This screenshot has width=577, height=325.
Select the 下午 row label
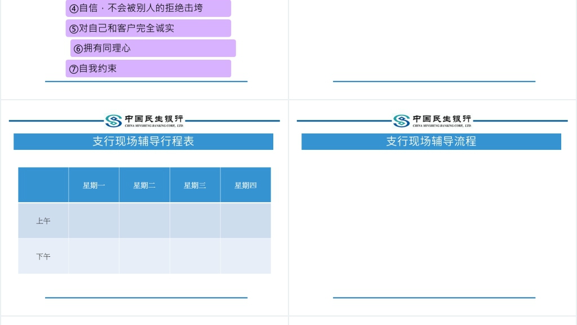(x=43, y=256)
